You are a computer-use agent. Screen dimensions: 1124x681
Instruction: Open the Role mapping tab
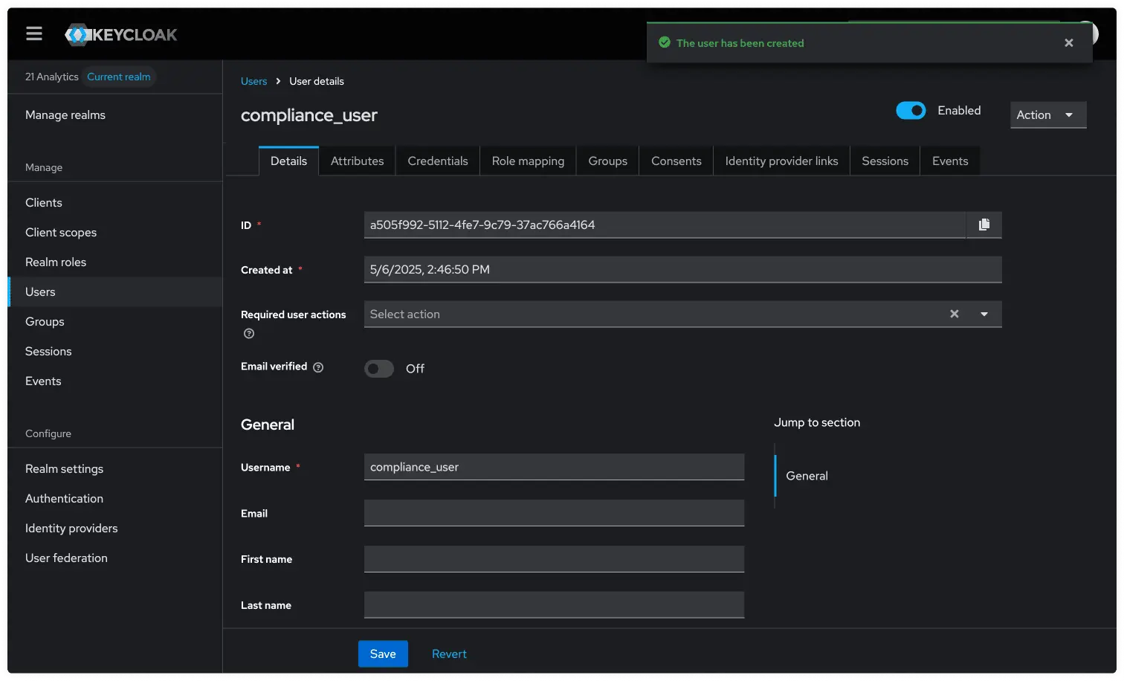[x=527, y=161]
